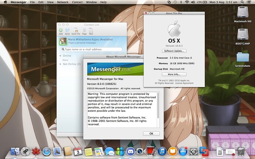Open the red maple leaf app in the Dock
The height and width of the screenshot is (159, 255).
(36, 152)
